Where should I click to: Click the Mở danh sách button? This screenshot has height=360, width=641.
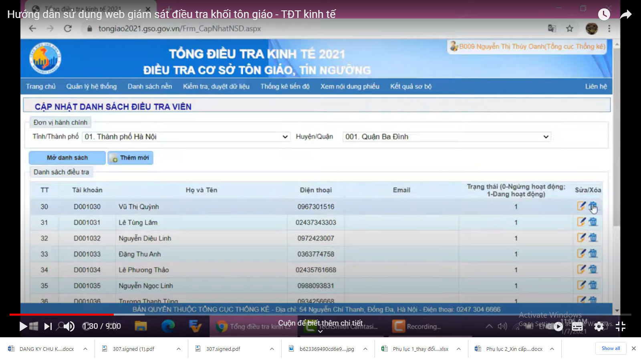[x=67, y=157]
